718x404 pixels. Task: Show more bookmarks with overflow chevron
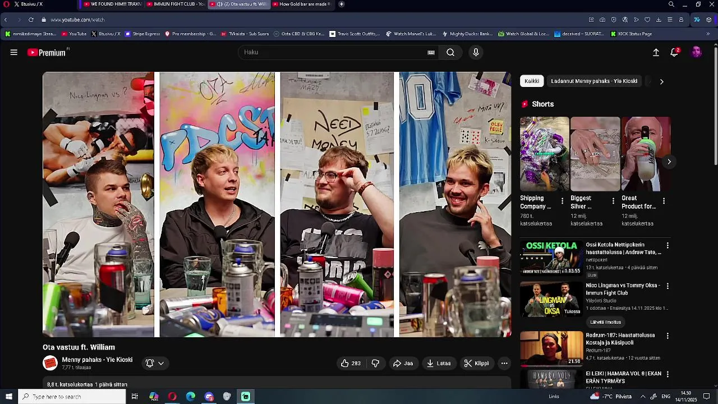pos(708,34)
